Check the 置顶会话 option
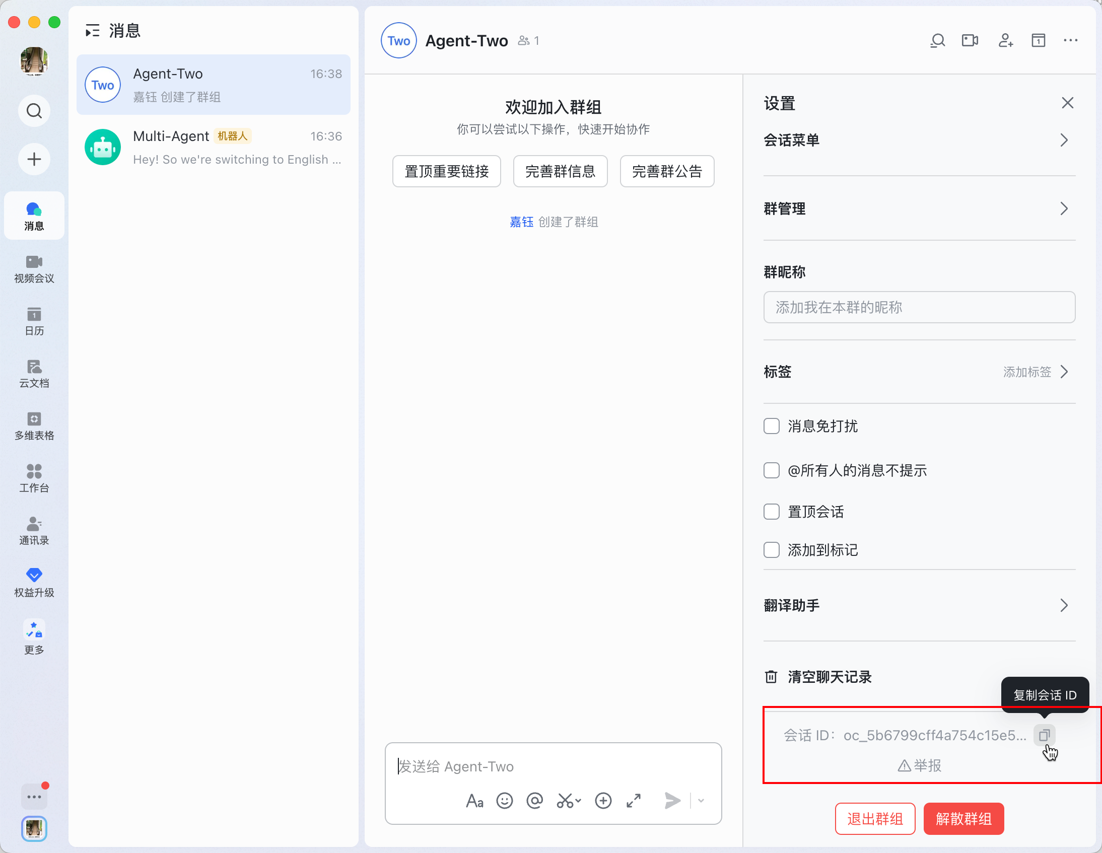The width and height of the screenshot is (1102, 853). coord(771,512)
